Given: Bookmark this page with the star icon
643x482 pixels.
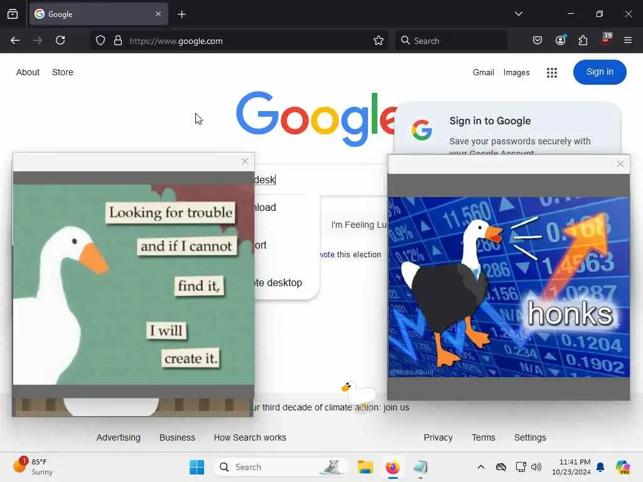Looking at the screenshot, I should (379, 41).
